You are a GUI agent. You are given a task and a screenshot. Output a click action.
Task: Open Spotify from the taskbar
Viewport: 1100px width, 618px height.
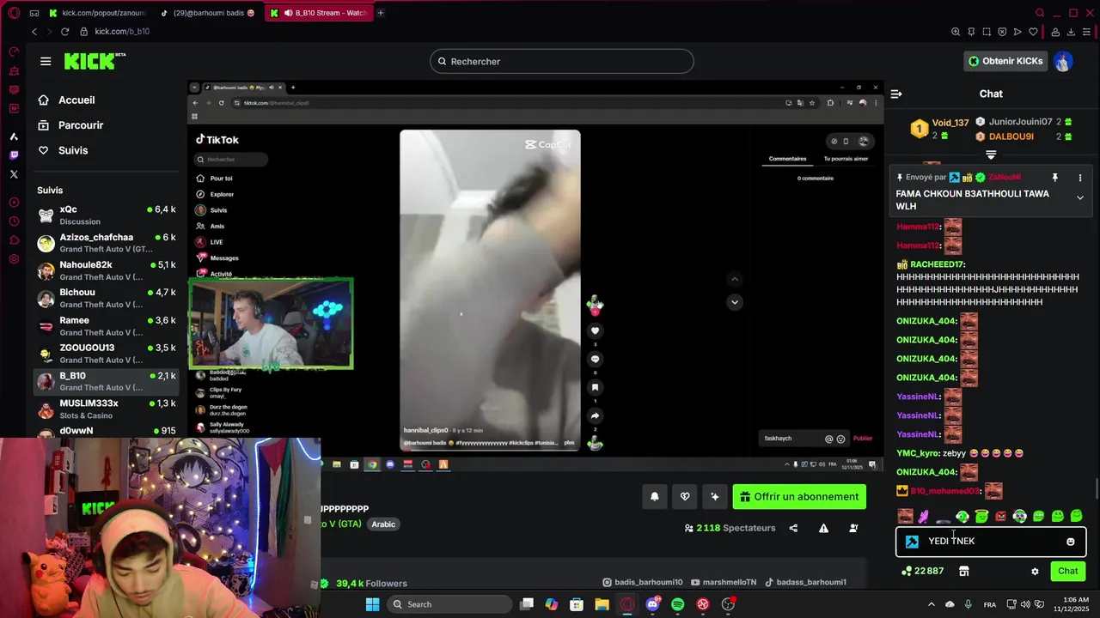pyautogui.click(x=677, y=604)
